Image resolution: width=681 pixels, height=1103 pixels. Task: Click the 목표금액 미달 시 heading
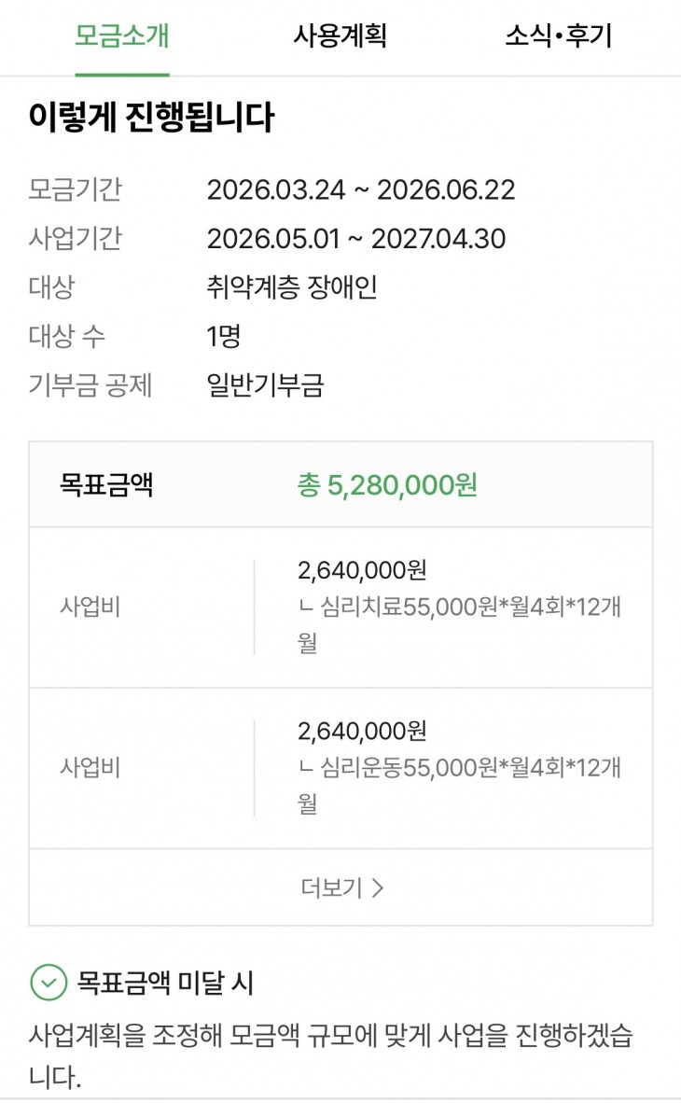tap(165, 982)
